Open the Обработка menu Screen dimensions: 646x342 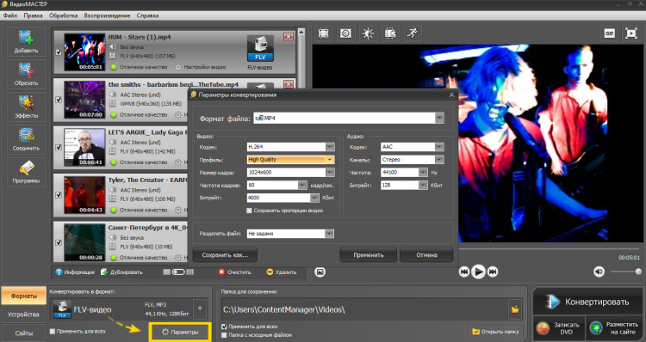(63, 15)
